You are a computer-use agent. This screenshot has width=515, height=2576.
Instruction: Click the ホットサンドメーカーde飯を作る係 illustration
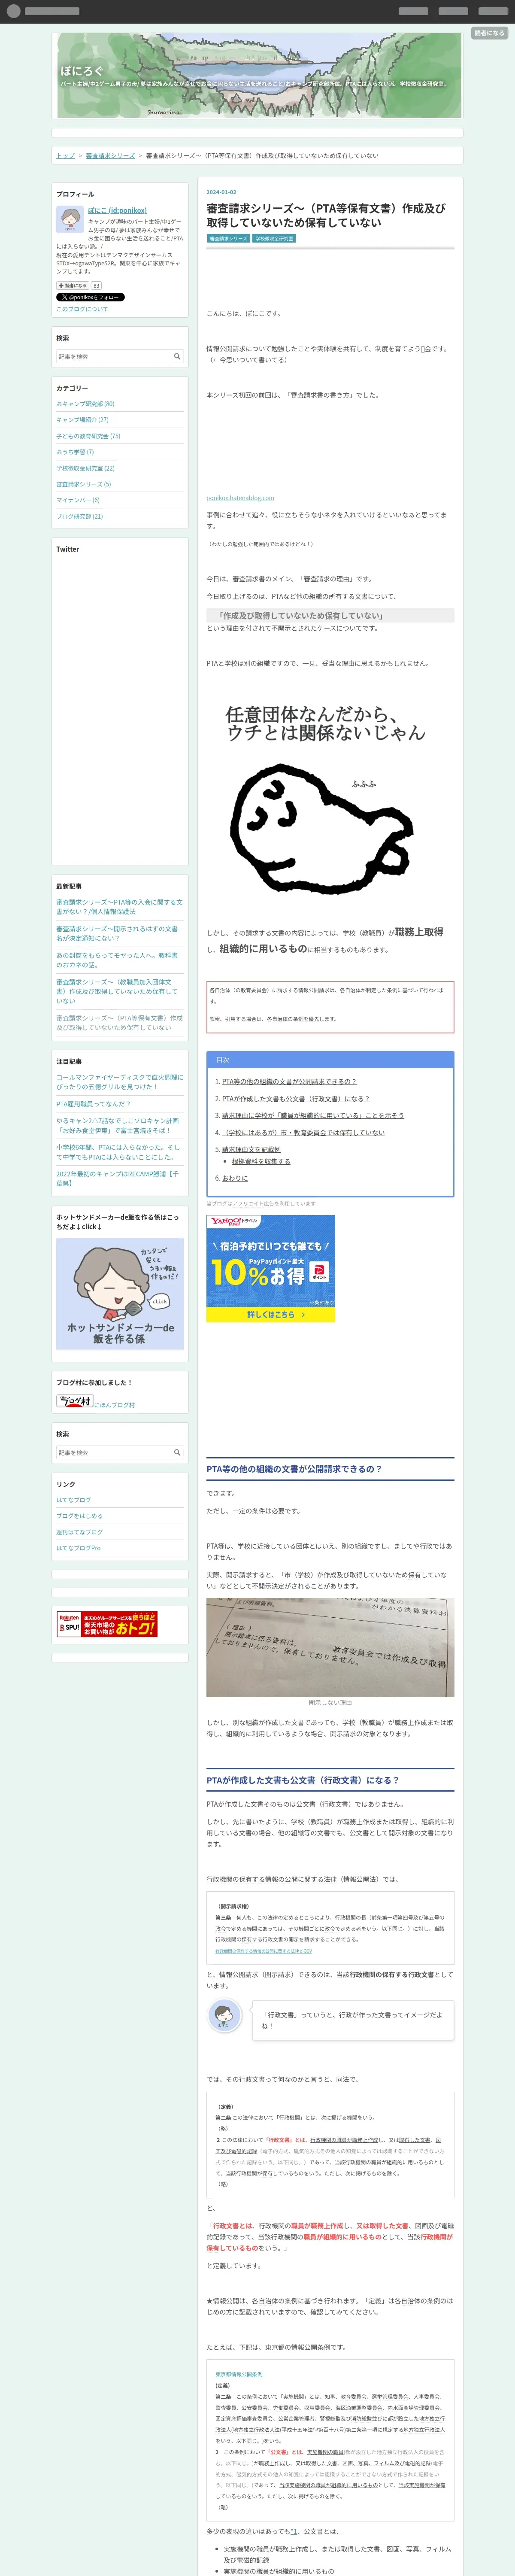[x=120, y=1293]
